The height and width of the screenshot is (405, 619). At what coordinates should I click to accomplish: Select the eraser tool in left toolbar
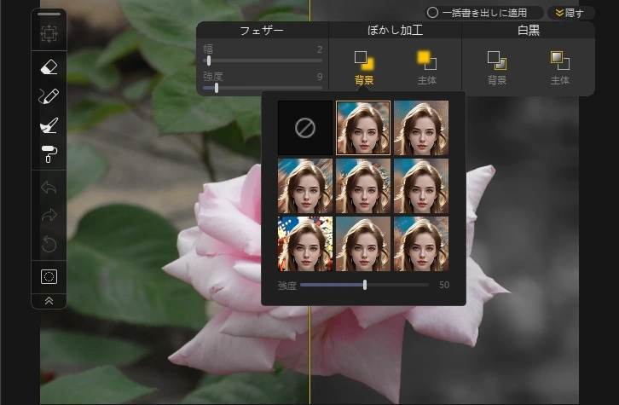point(49,67)
